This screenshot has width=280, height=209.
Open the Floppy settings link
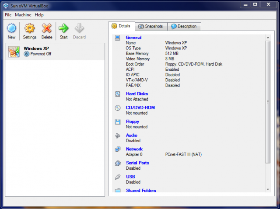(x=133, y=122)
